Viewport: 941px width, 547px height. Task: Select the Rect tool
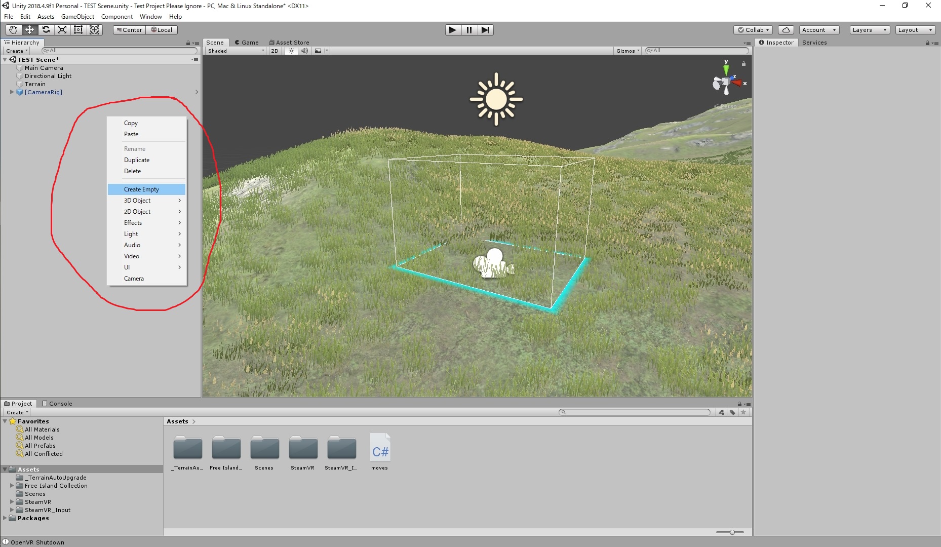79,29
